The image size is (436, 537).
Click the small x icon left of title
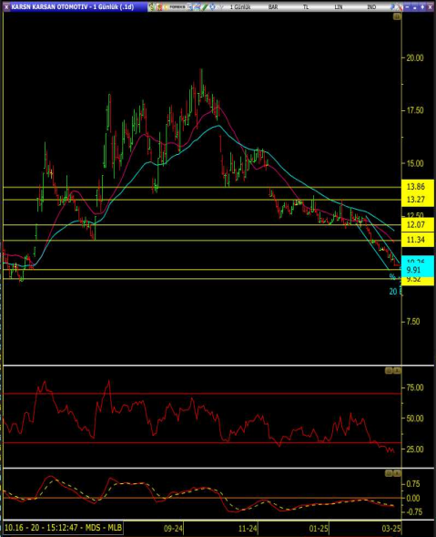(7, 7)
